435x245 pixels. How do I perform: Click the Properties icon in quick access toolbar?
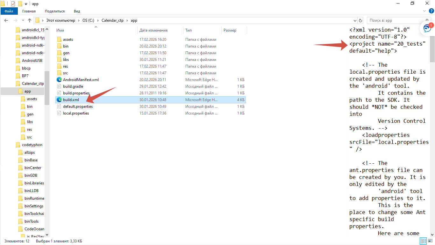(x=13, y=4)
